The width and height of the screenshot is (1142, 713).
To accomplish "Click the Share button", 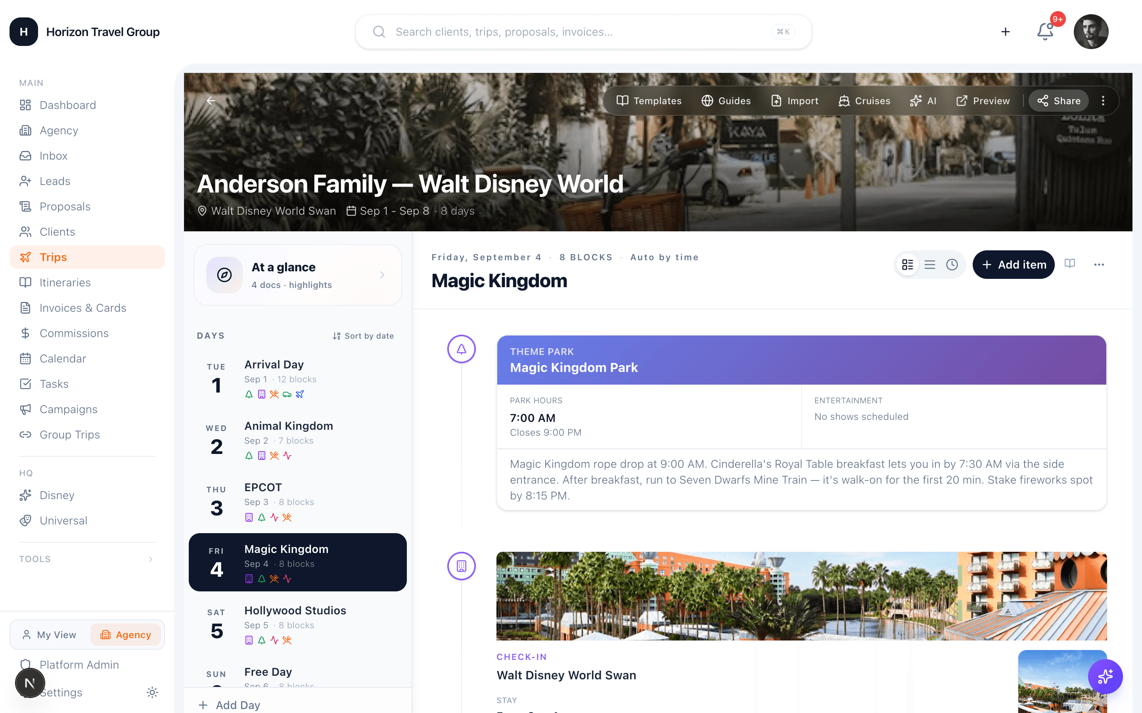I will tap(1059, 101).
